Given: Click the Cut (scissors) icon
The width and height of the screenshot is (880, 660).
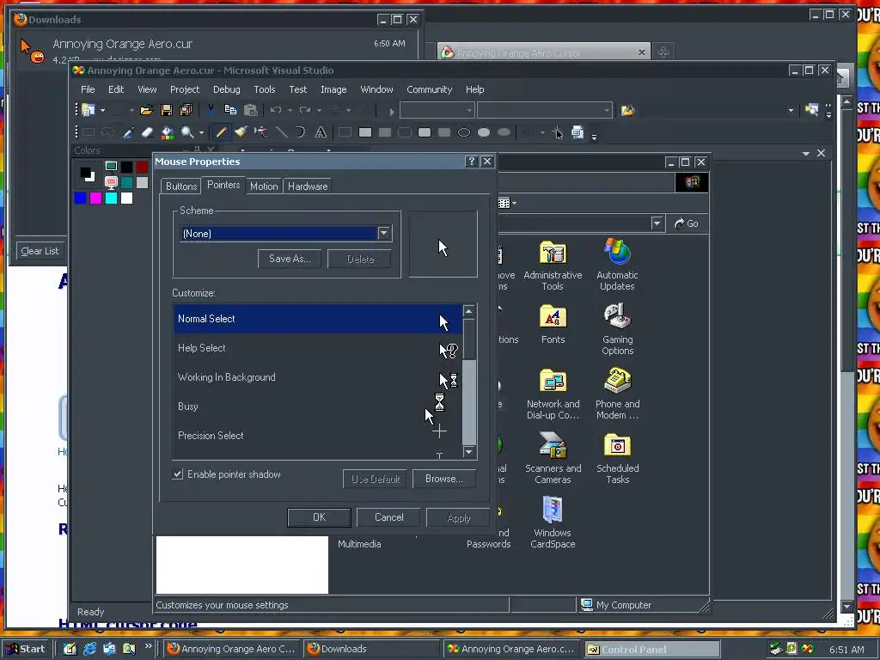Looking at the screenshot, I should pyautogui.click(x=211, y=110).
